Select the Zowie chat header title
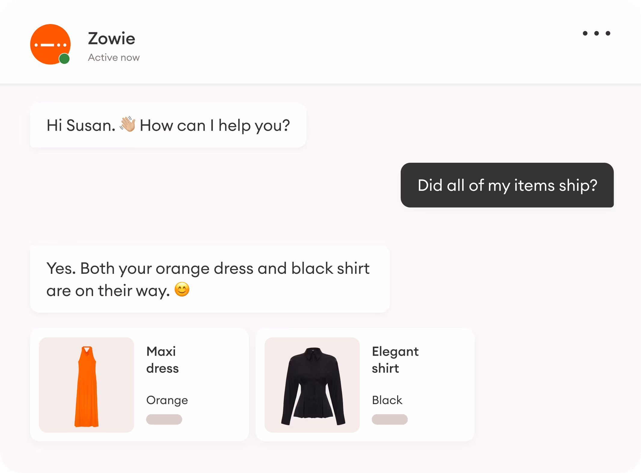This screenshot has width=641, height=473. coord(112,39)
